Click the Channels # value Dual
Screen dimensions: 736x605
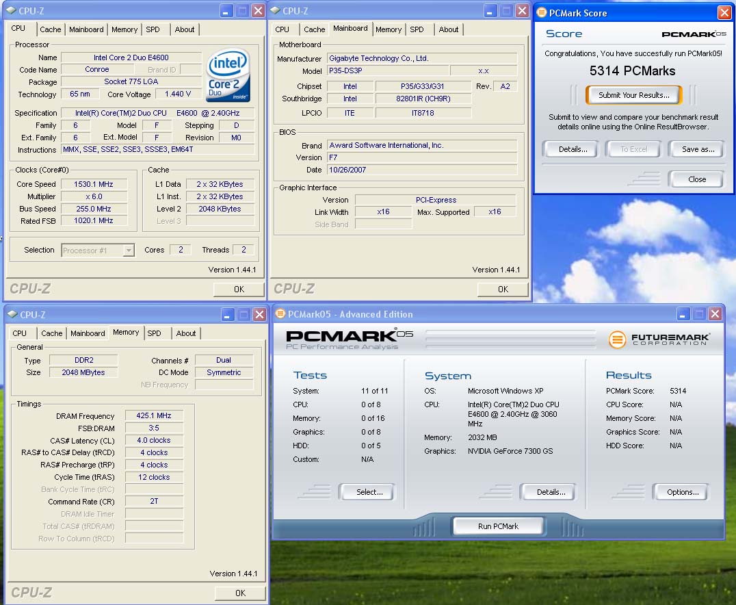(x=224, y=360)
